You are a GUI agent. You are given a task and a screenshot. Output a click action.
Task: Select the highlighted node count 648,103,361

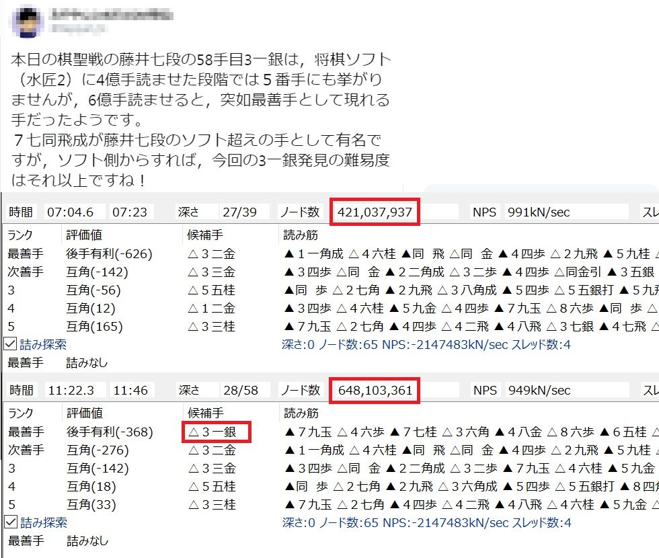point(375,390)
